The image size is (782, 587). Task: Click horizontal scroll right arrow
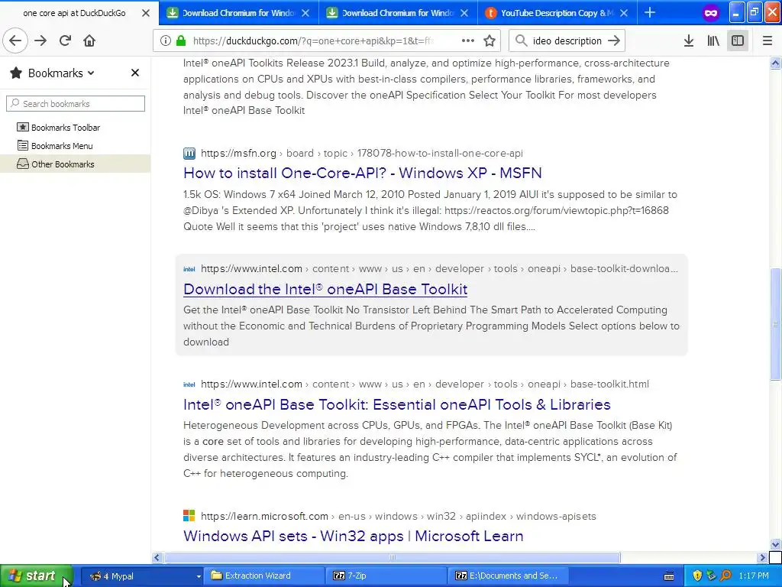[763, 557]
